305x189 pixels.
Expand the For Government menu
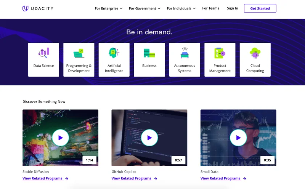tap(144, 8)
